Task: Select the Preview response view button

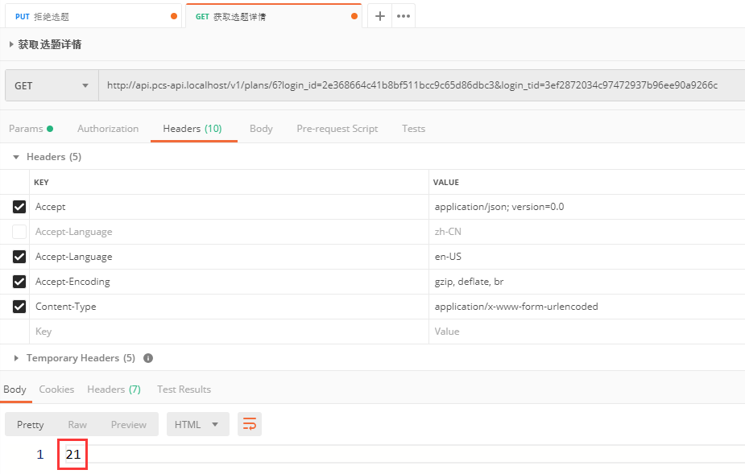Action: pyautogui.click(x=129, y=424)
